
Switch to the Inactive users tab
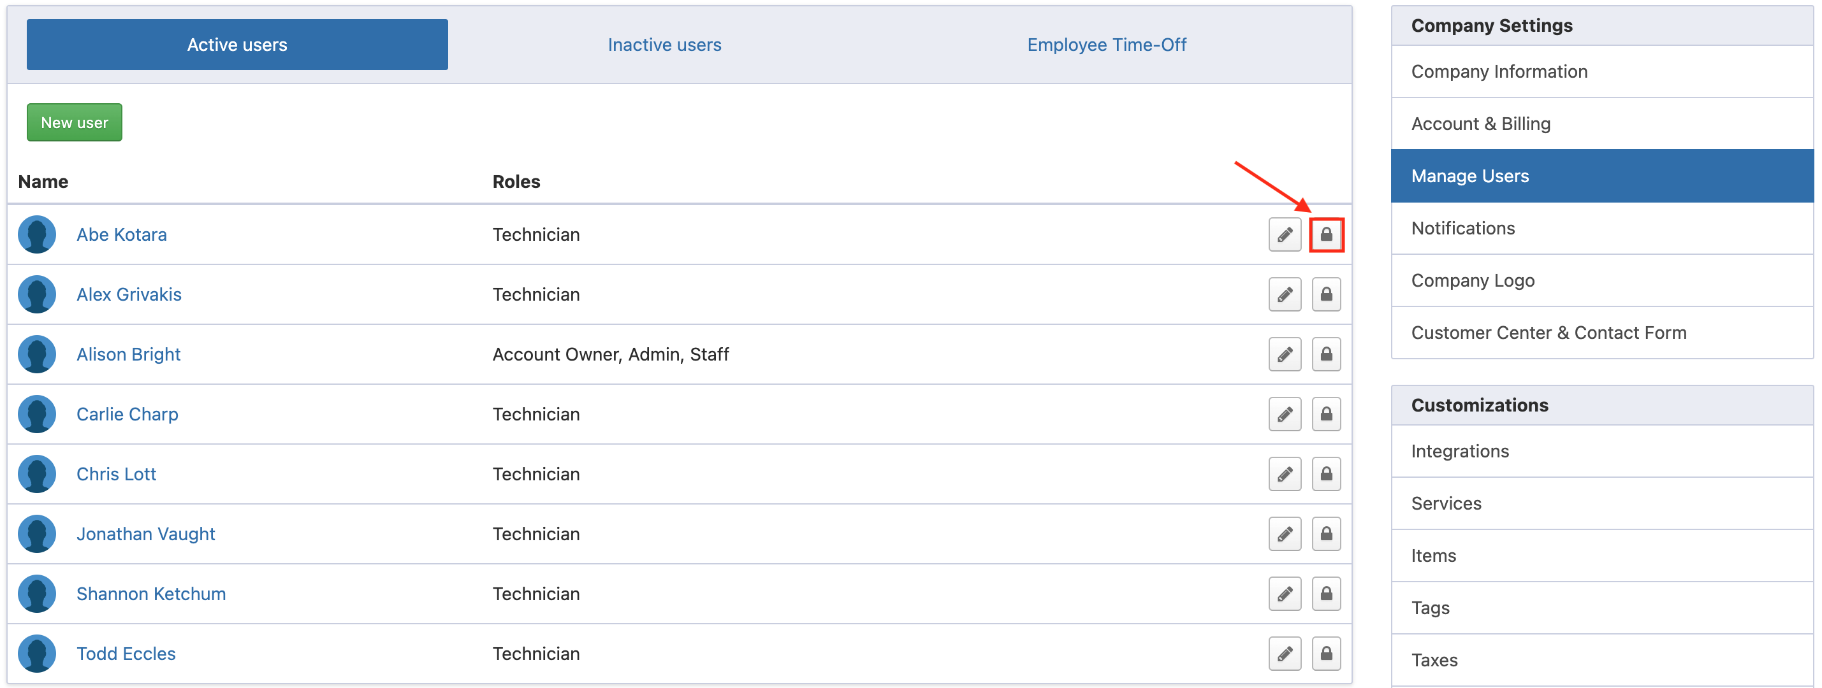pyautogui.click(x=664, y=45)
